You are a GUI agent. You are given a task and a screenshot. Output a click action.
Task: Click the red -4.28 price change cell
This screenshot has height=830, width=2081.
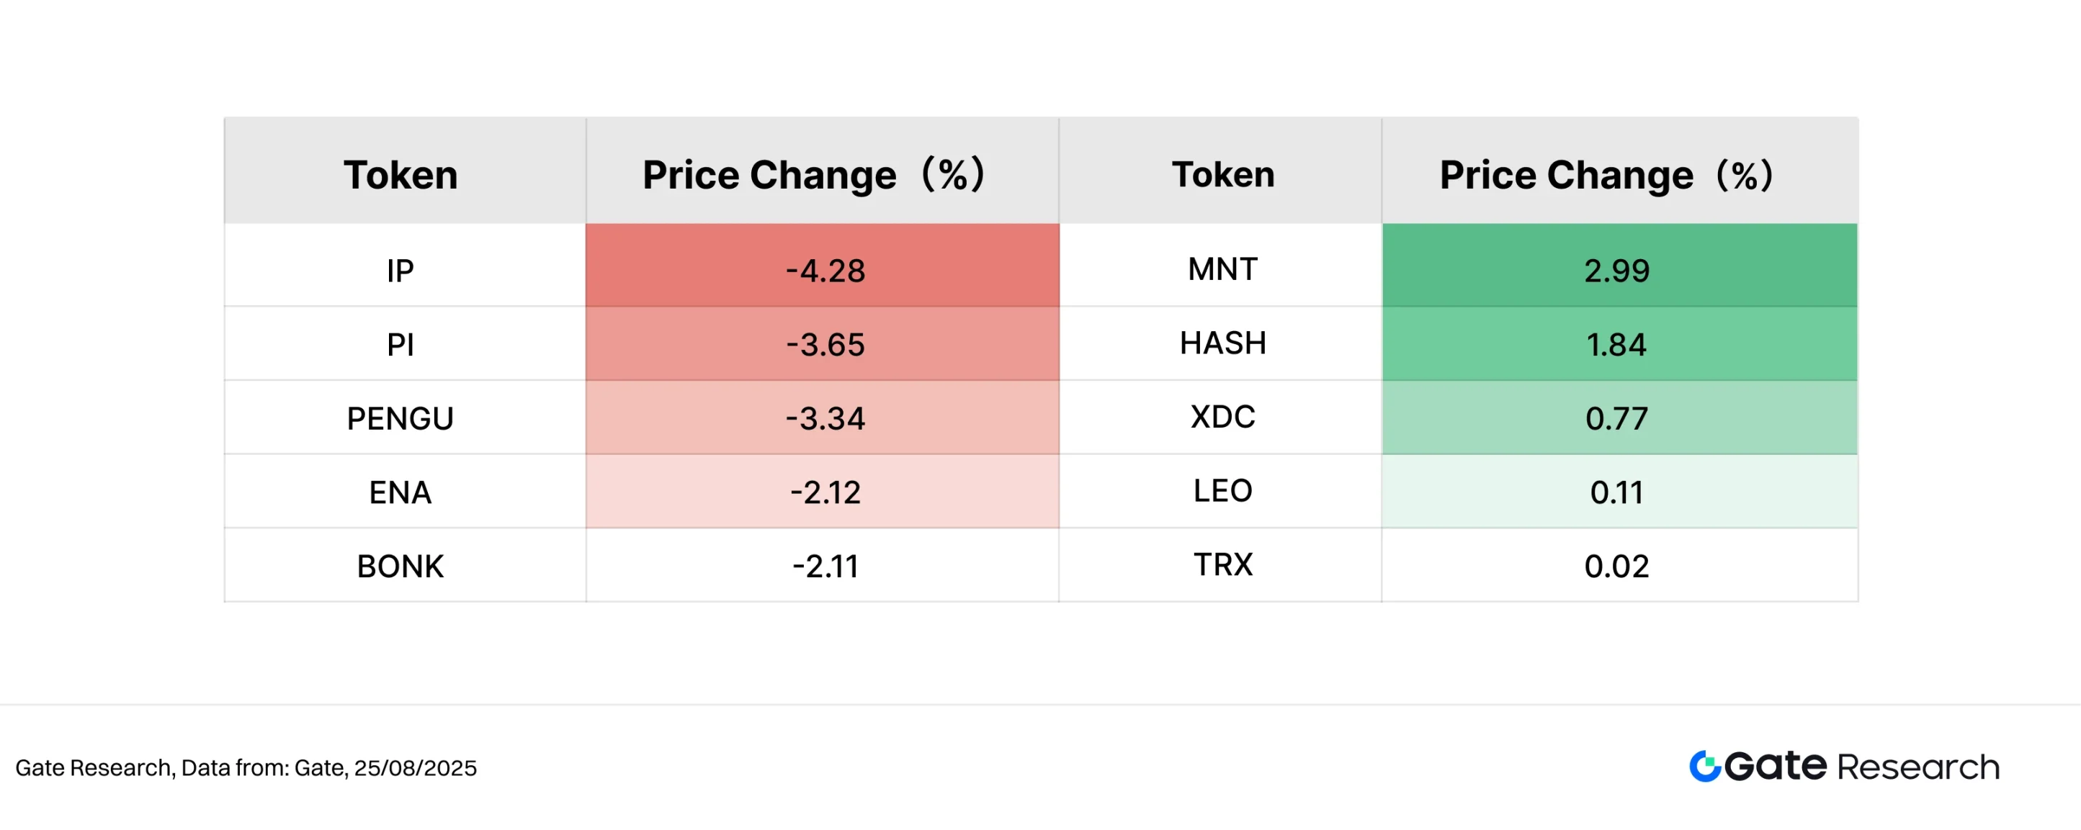[824, 271]
